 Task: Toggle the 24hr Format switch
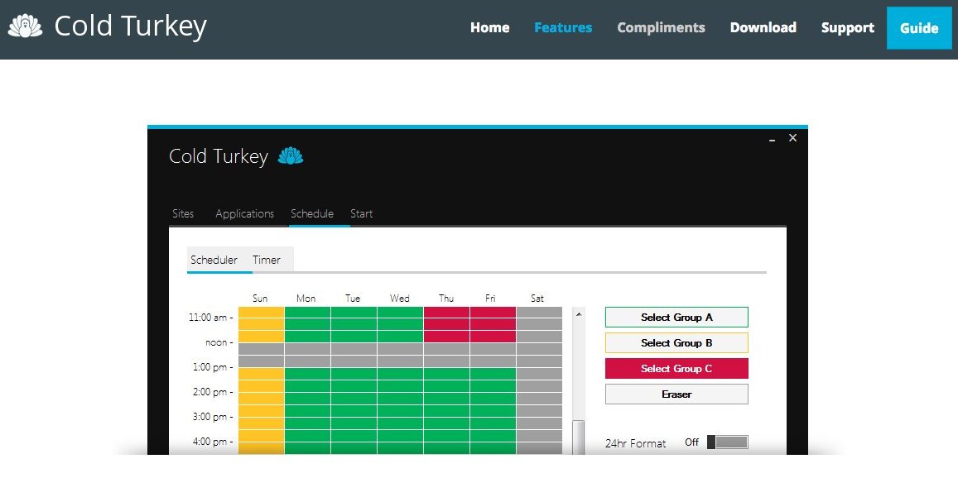[727, 442]
